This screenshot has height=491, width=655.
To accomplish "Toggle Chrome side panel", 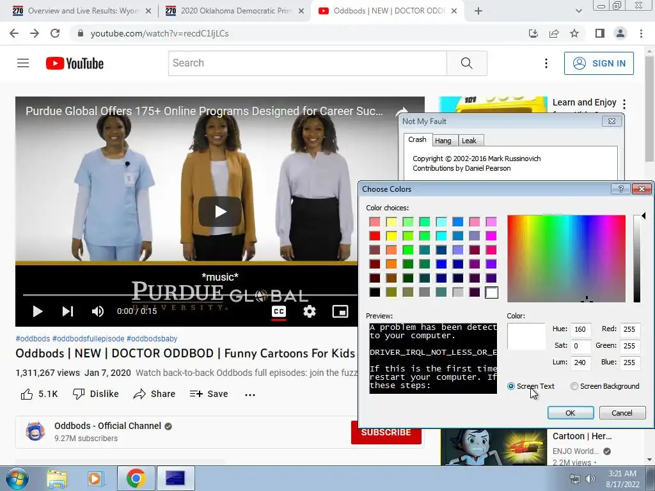I will (600, 33).
